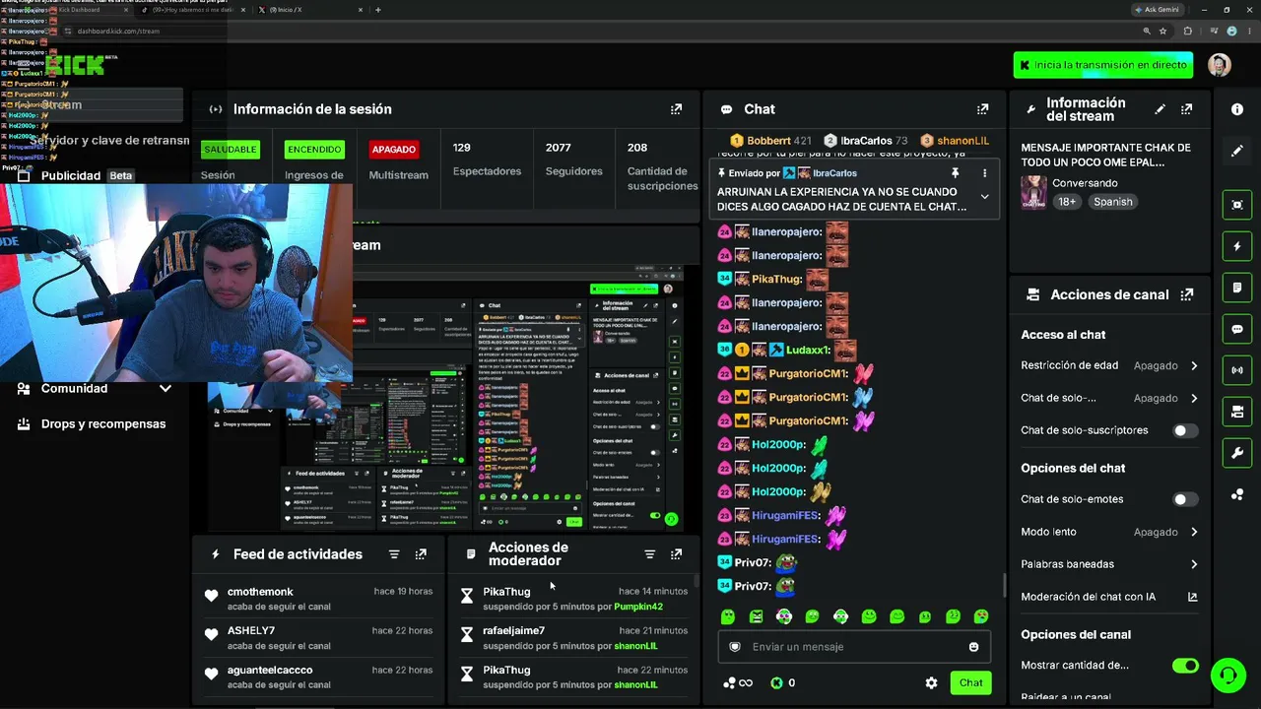
Task: Open the green headset support button
Action: point(1228,676)
